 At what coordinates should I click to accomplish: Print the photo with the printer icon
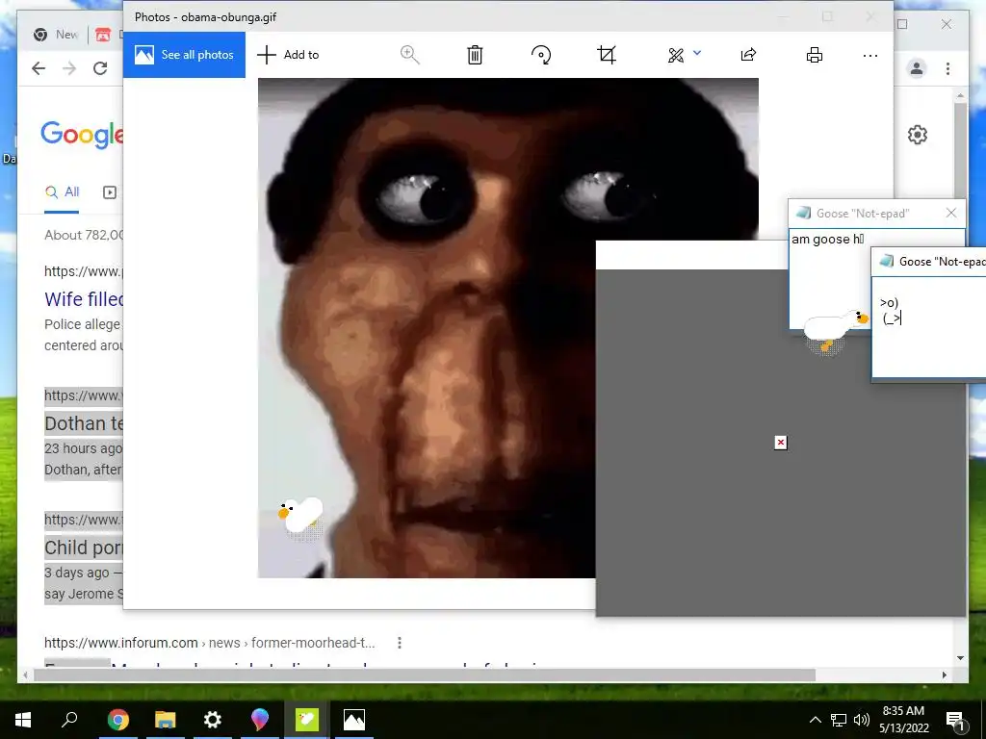coord(815,55)
